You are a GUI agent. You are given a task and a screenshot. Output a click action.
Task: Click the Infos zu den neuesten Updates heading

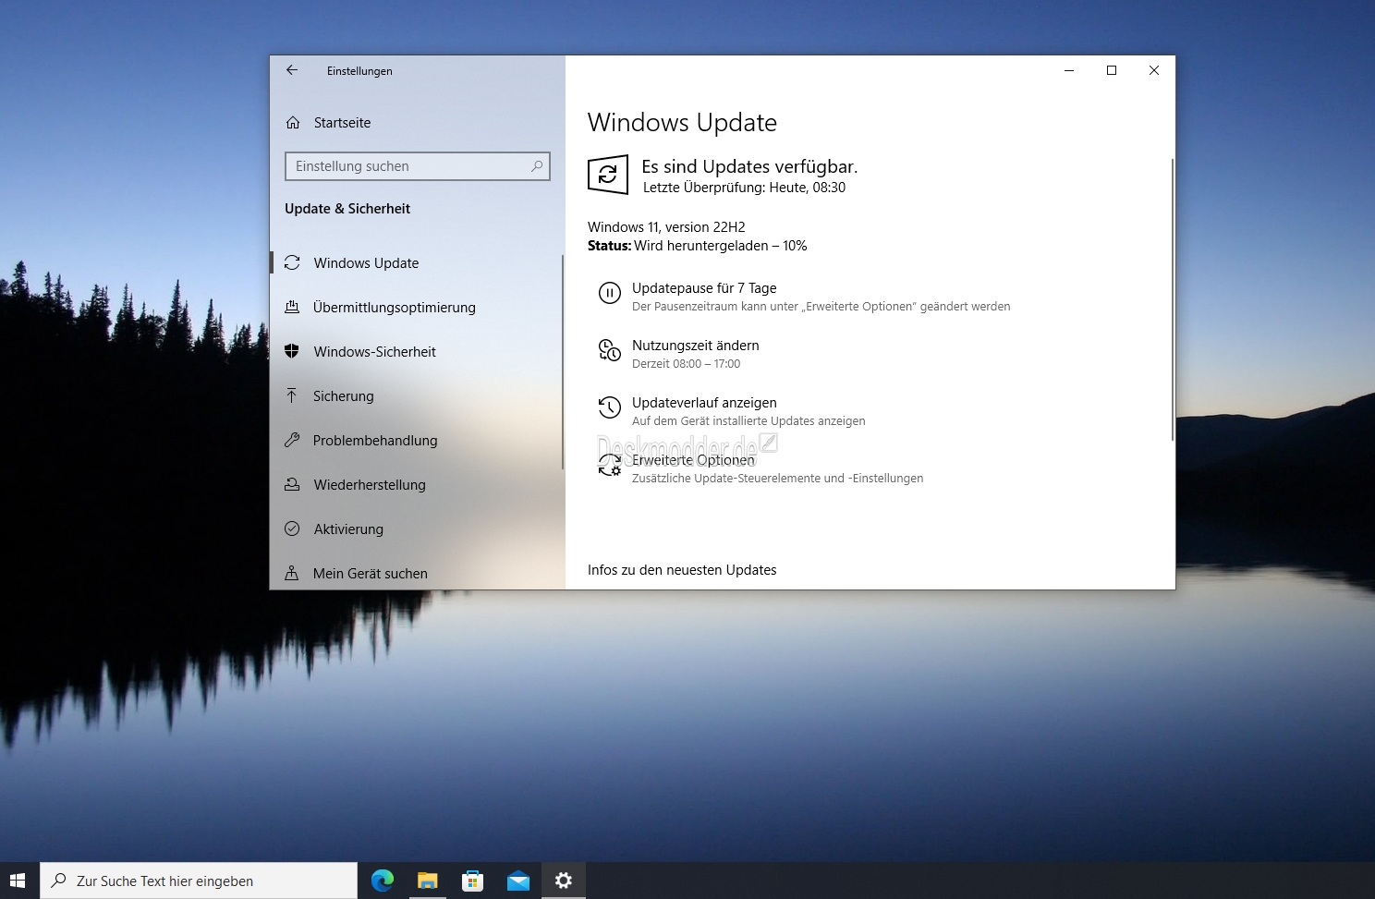(x=682, y=570)
